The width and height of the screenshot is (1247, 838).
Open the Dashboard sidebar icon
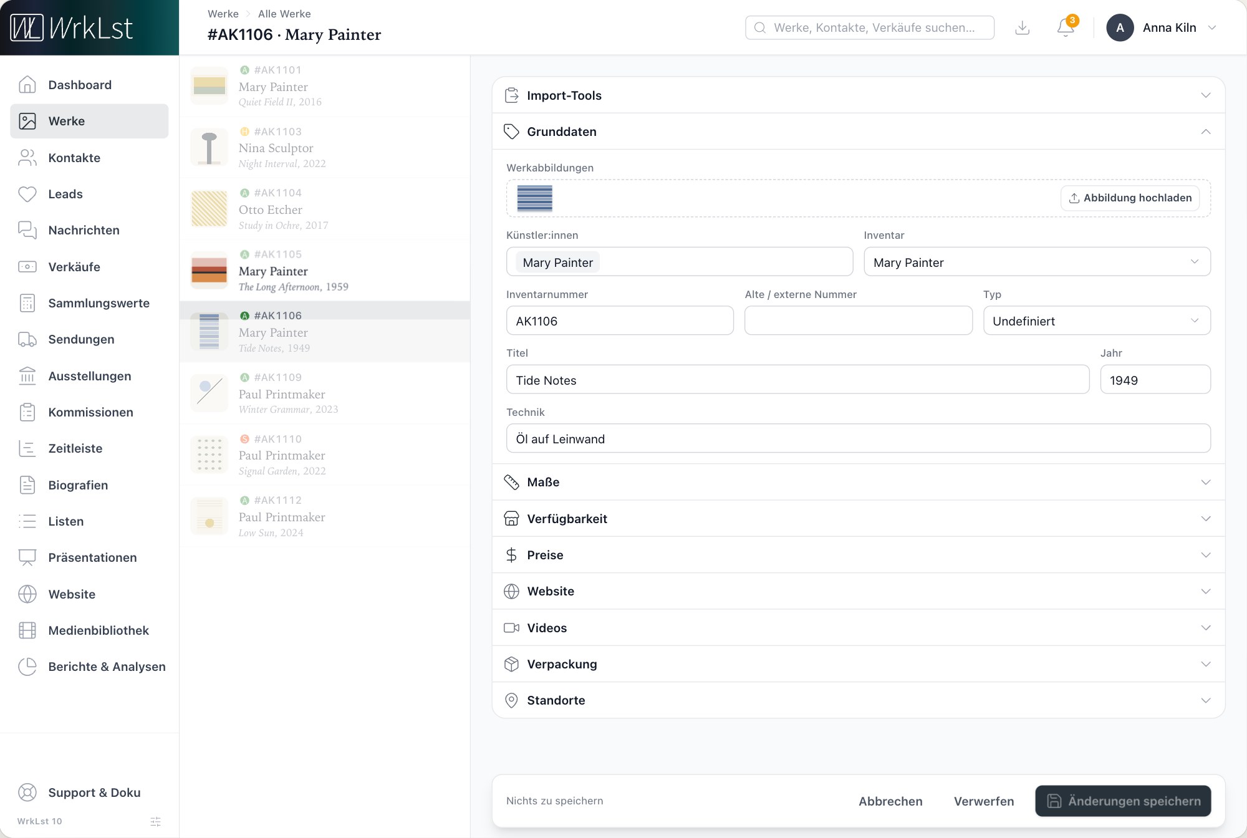pyautogui.click(x=27, y=85)
